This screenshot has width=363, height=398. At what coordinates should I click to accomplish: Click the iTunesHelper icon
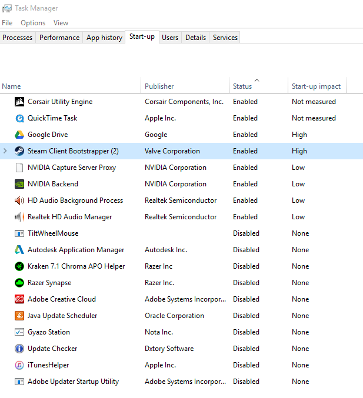(19, 365)
